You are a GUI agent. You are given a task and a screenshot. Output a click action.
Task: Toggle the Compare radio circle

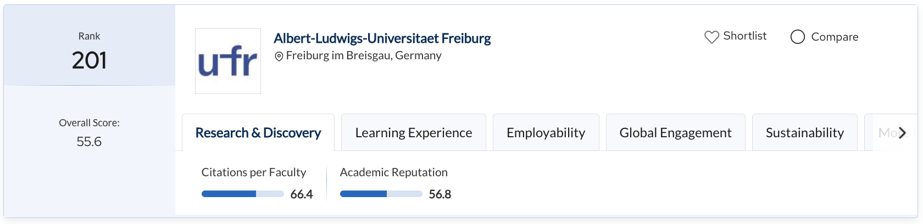click(x=797, y=37)
